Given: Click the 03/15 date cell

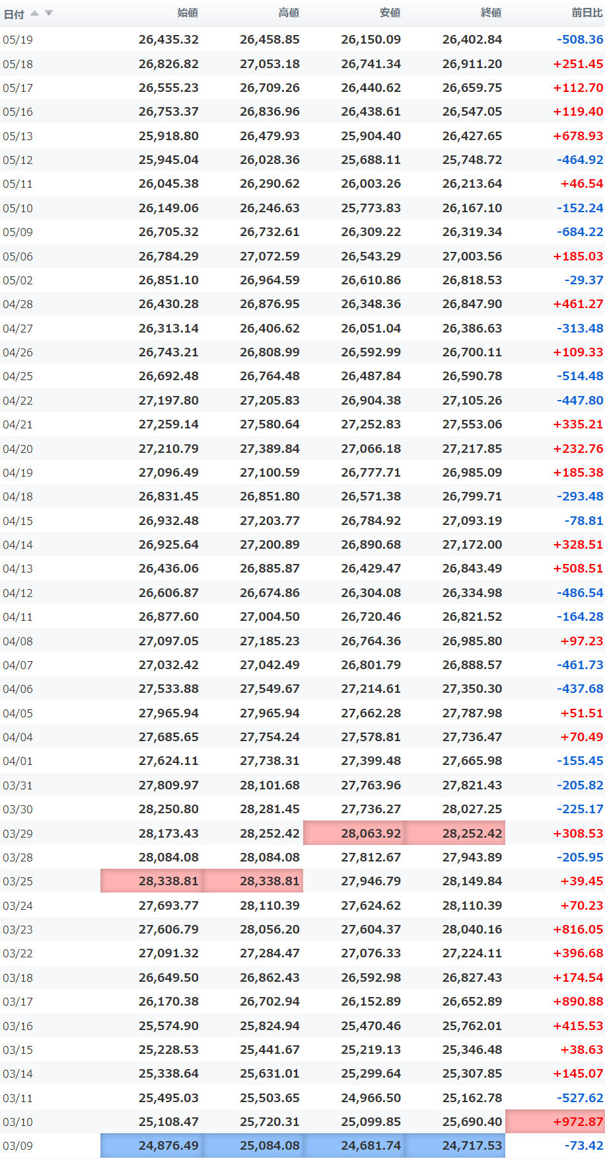Looking at the screenshot, I should click(18, 1050).
